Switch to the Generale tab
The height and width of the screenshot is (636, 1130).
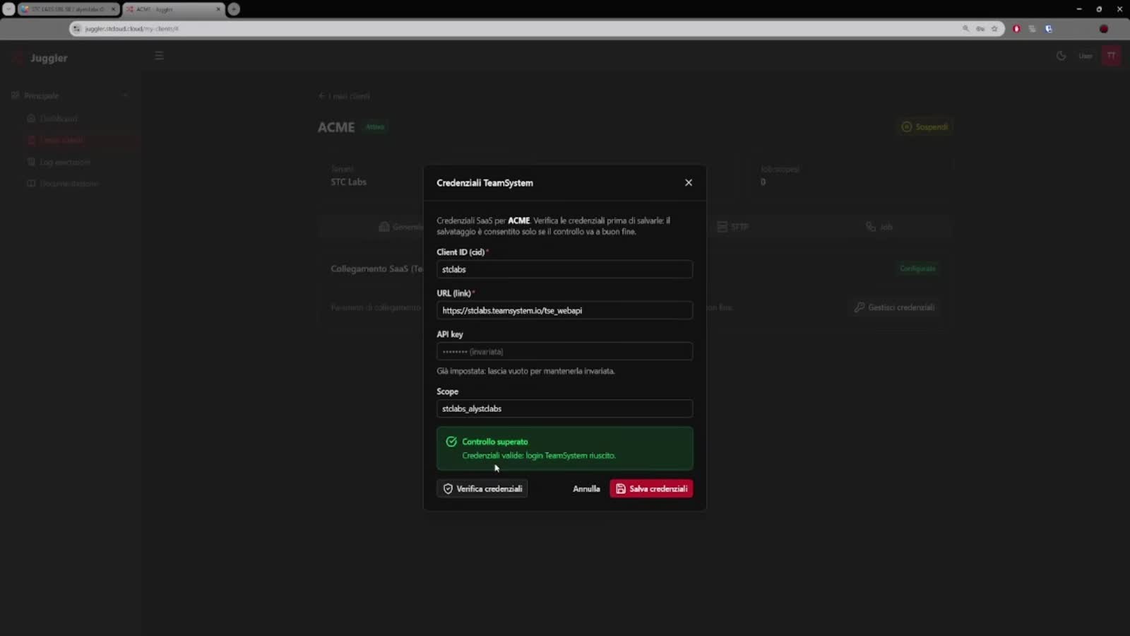(401, 227)
